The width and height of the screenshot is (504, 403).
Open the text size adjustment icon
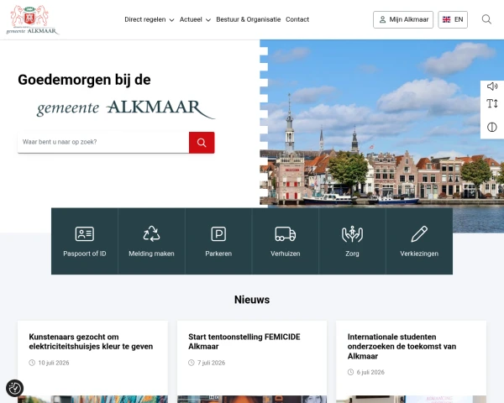tap(491, 104)
